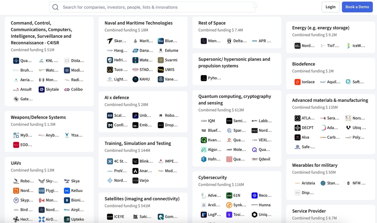Screen dimensions: 377x223
Task: Focus the companies and investors search field
Action: (x=153, y=7)
